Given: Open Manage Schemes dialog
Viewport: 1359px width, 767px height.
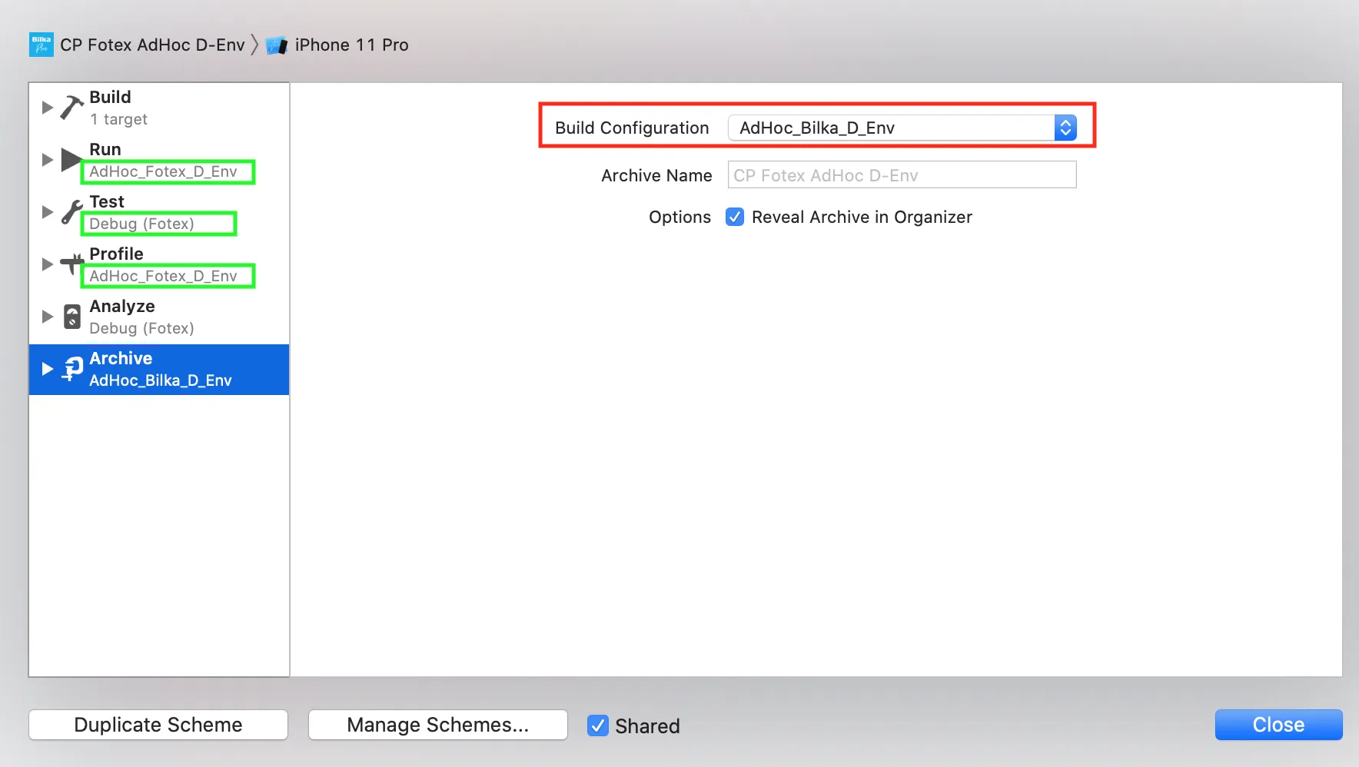Looking at the screenshot, I should (438, 725).
